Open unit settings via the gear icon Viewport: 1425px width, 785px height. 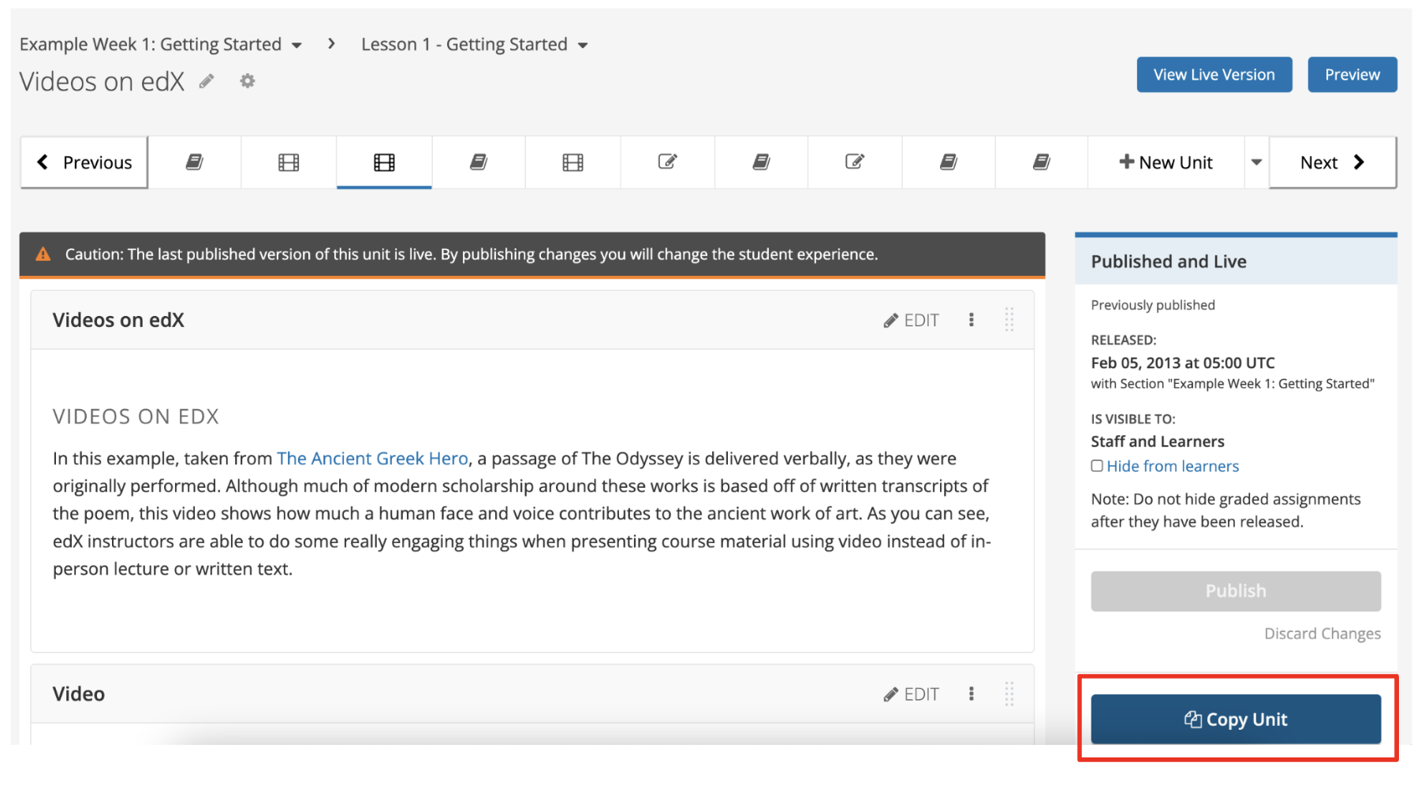247,81
